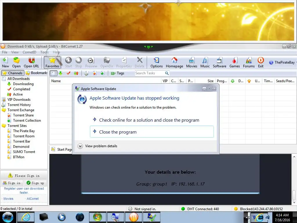Click the Open URL toolbar icon

click(x=31, y=62)
